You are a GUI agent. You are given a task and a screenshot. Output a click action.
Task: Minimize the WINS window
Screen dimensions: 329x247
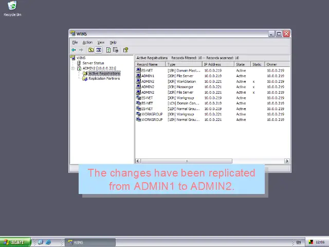[x=271, y=33]
